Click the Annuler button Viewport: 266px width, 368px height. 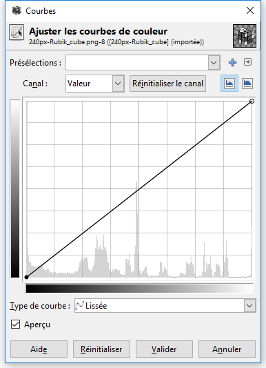point(227,349)
